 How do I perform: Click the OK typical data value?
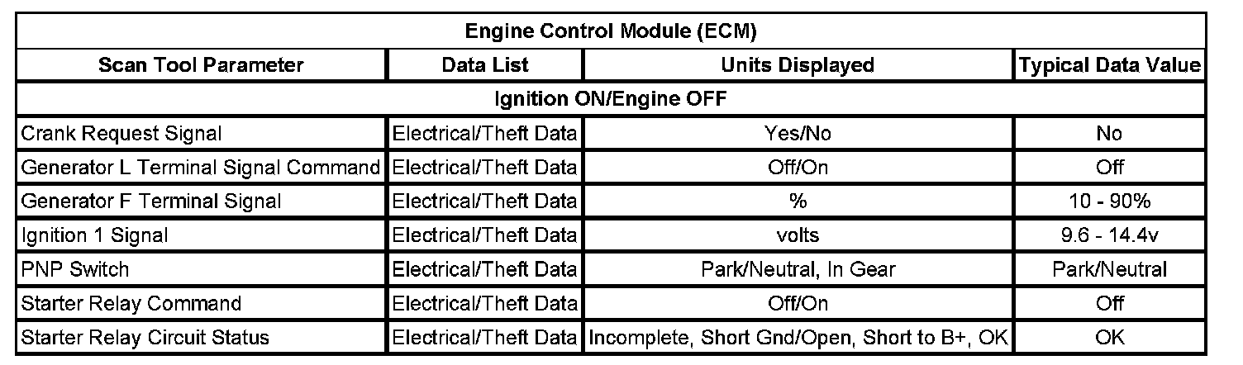1109,337
